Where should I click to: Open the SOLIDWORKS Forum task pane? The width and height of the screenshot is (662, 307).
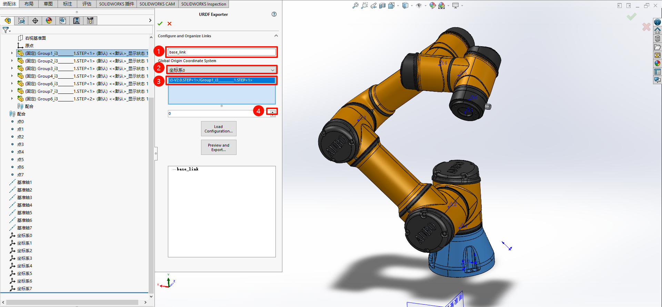(658, 80)
